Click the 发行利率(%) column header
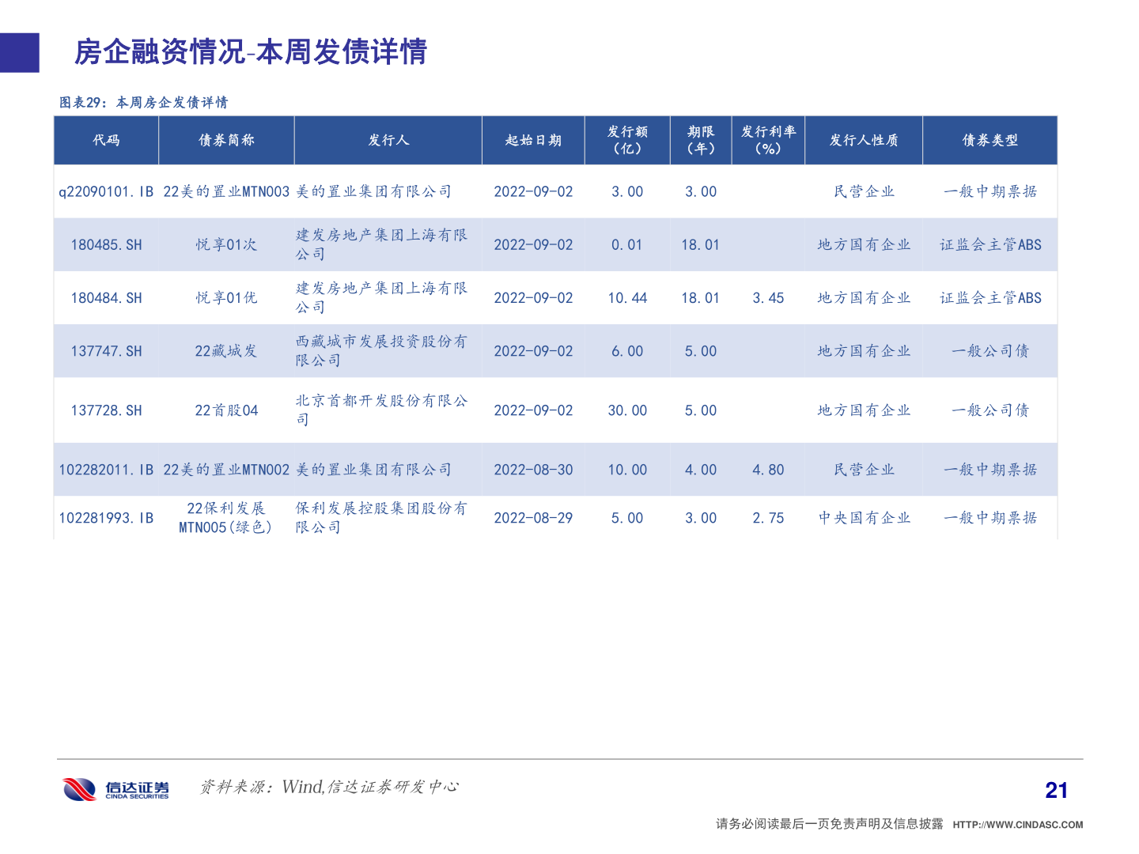This screenshot has height=854, width=1139. [768, 140]
